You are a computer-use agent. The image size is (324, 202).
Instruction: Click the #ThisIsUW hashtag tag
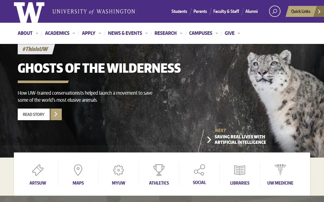(35, 49)
